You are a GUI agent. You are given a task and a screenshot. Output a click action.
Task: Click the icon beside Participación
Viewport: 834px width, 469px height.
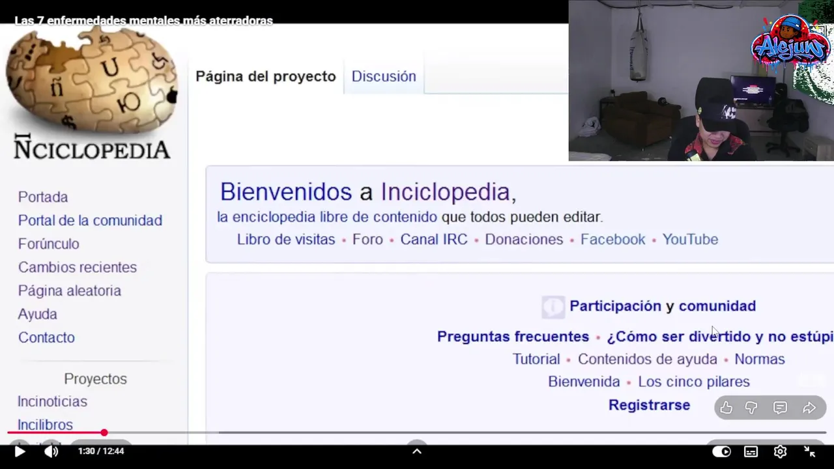pos(553,307)
